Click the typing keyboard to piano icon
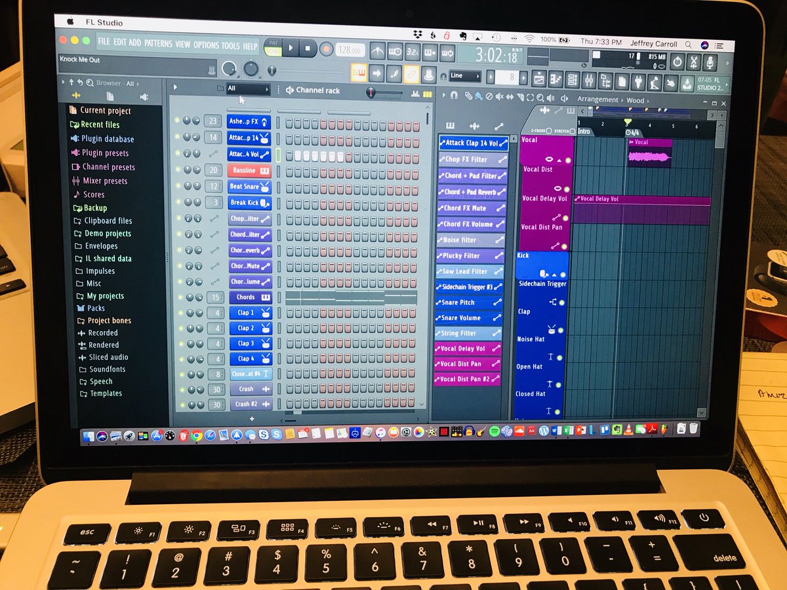The image size is (787, 590). [359, 73]
